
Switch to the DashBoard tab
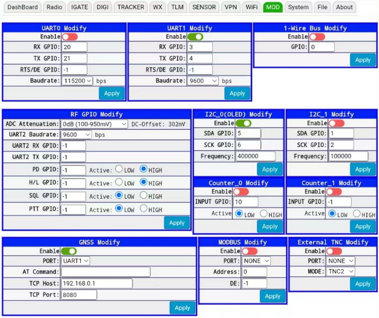click(x=23, y=7)
